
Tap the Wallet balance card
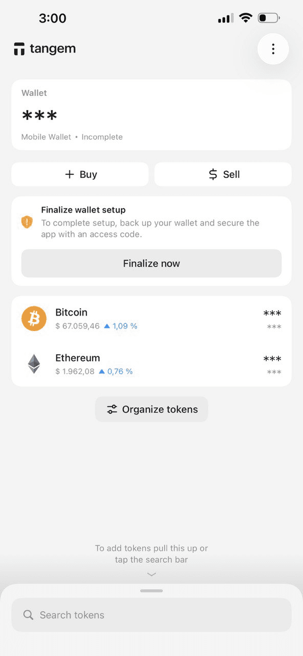[151, 115]
